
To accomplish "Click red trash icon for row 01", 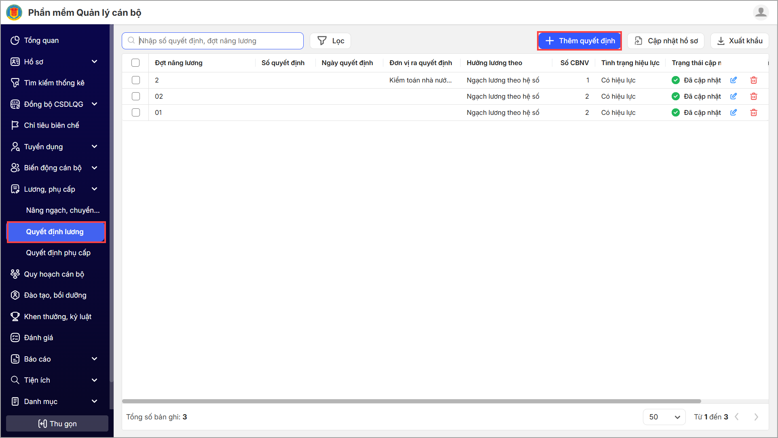I will click(x=754, y=112).
